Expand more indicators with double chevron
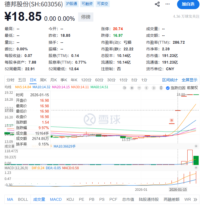Screen dimensions: 202x206 [195, 200]
